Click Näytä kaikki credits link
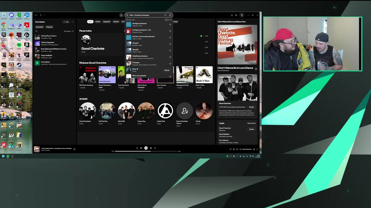 pos(251,123)
